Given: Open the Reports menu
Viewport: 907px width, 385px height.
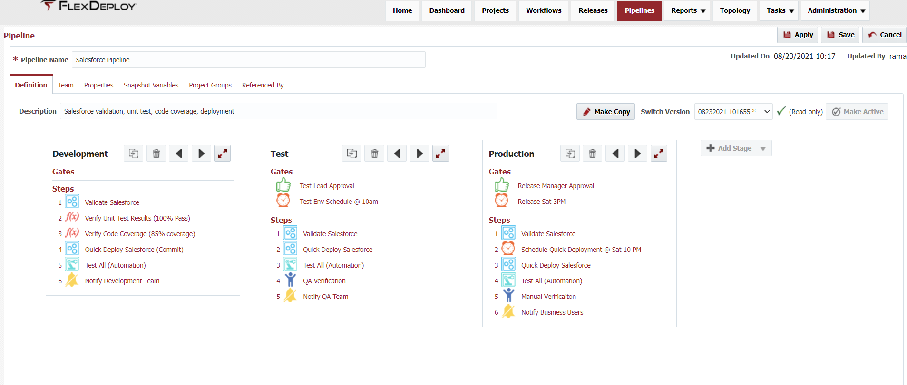Looking at the screenshot, I should click(688, 10).
